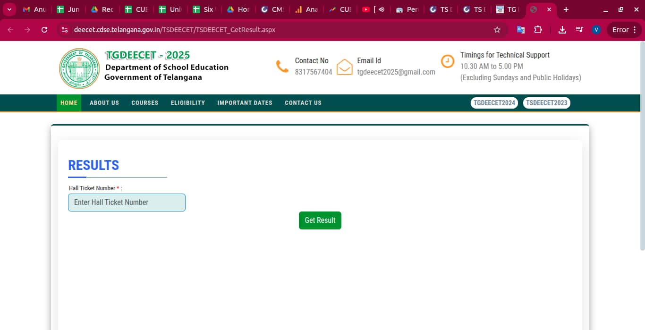The width and height of the screenshot is (645, 330).
Task: Click the Error menu button
Action: point(624,30)
